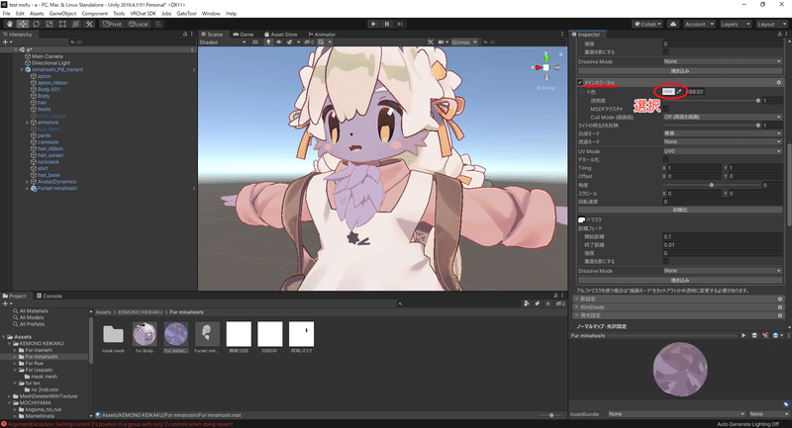The width and height of the screenshot is (792, 428).
Task: Change preview mesh shape icon
Action: (x=754, y=335)
